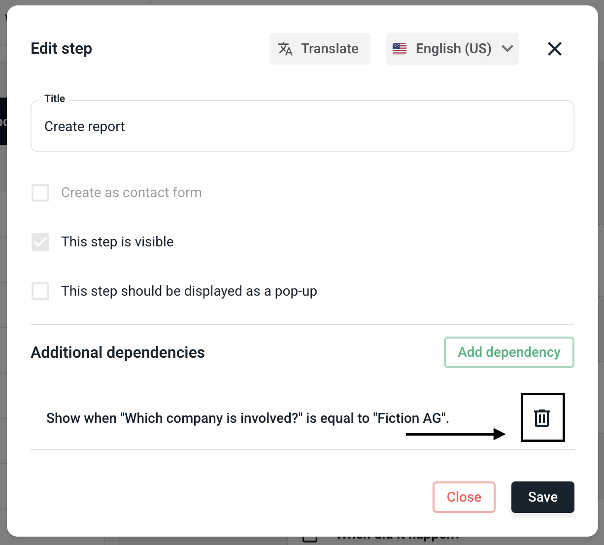This screenshot has width=604, height=545.
Task: Select the "Show when" dependency rule text
Action: [x=247, y=418]
